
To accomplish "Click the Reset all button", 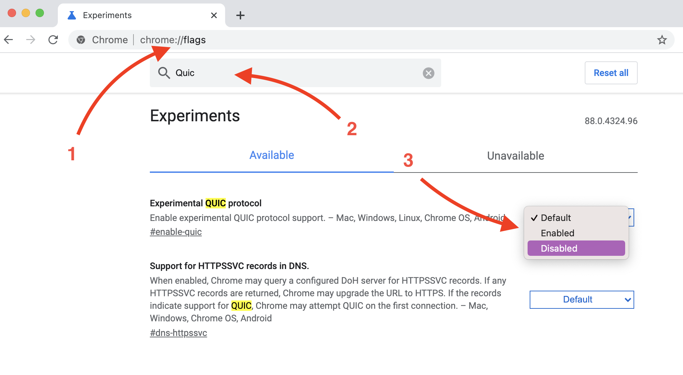I will pos(611,73).
